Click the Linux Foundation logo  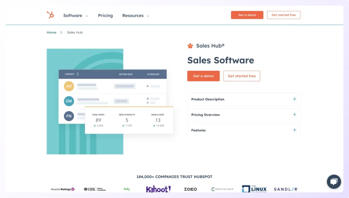click(x=254, y=189)
